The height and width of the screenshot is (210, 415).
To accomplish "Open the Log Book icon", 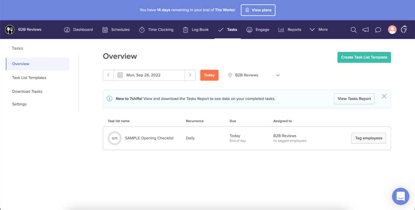I will coord(185,30).
